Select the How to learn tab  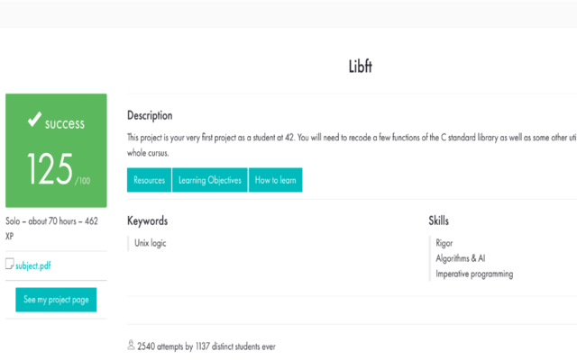point(276,180)
